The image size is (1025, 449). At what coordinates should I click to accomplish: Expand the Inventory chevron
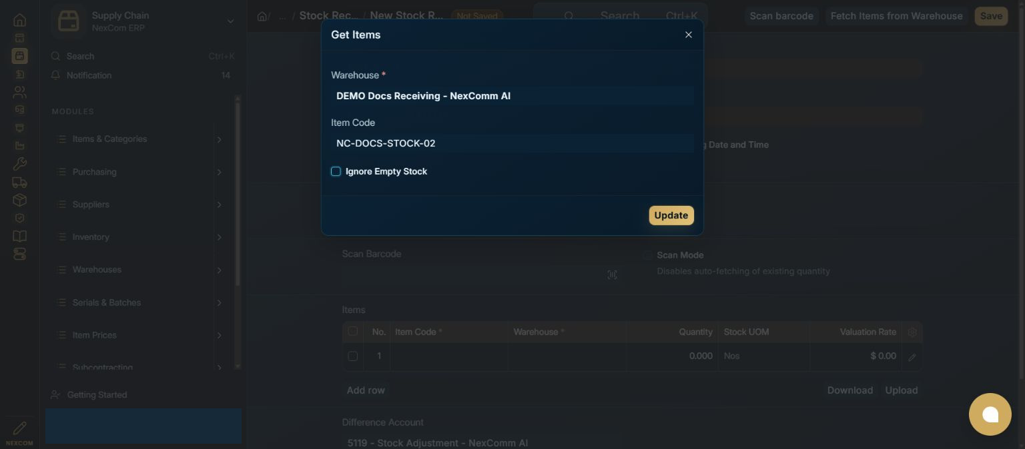pos(219,237)
